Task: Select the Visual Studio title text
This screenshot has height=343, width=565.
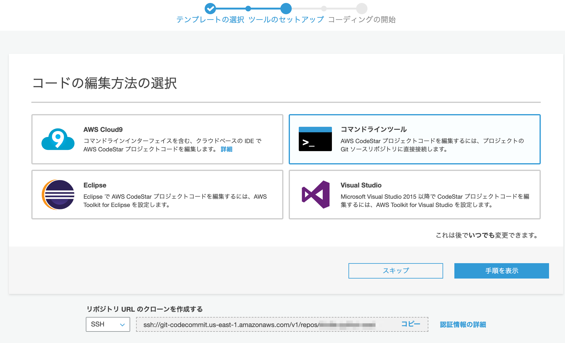Action: coord(361,185)
